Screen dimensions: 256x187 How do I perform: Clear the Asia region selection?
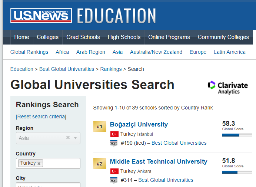[68, 138]
